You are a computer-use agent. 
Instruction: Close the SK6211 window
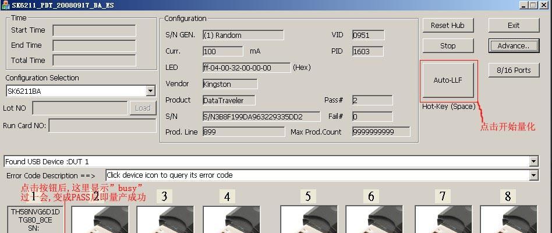(543, 5)
